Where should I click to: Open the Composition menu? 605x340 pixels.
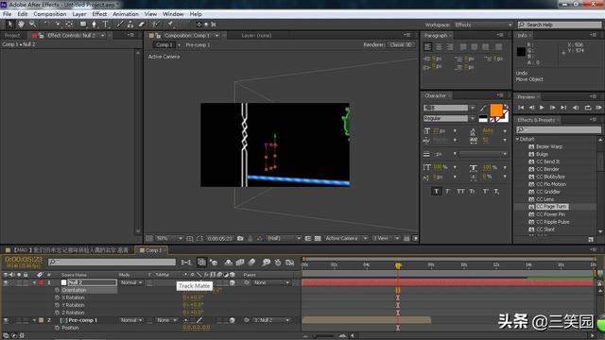50,14
